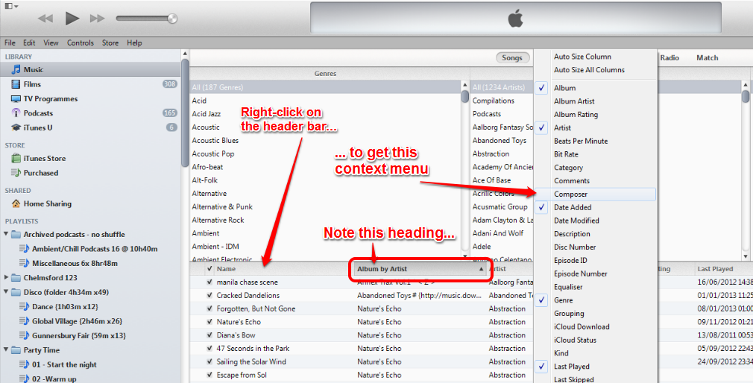Select the Music library icon

tap(16, 69)
